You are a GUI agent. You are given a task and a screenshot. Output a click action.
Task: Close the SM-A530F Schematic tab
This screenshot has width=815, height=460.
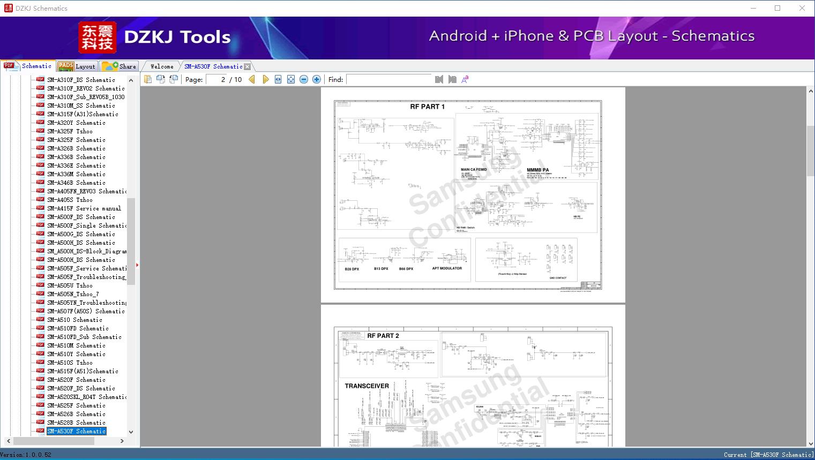coord(247,67)
